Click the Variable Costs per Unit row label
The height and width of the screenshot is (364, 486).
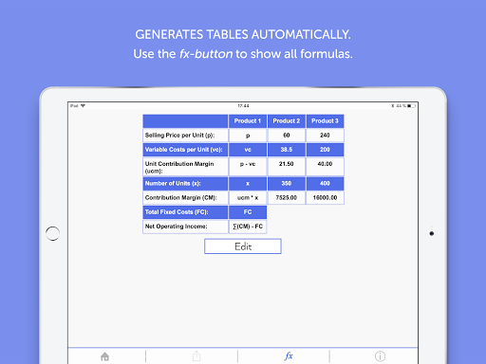pos(185,150)
